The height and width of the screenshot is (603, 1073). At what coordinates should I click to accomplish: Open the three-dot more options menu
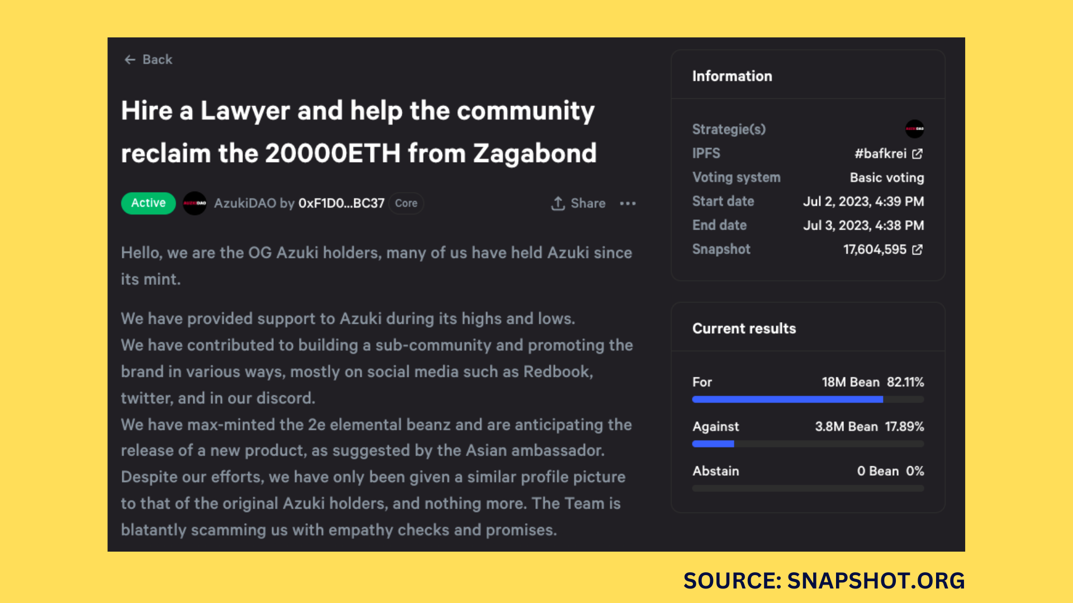(628, 203)
